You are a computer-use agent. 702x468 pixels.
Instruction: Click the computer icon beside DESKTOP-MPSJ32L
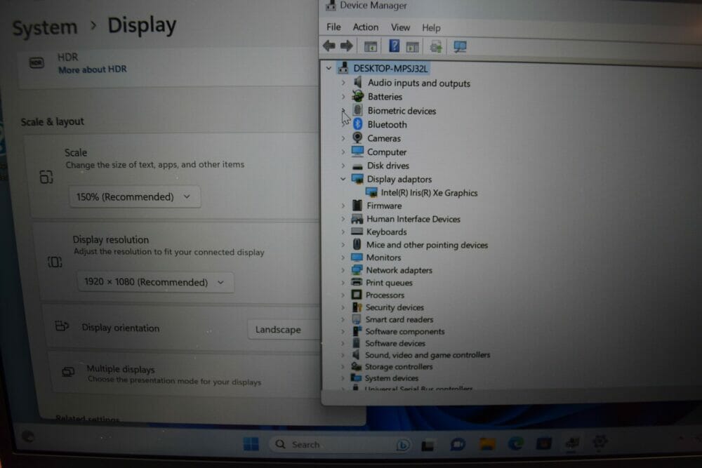pyautogui.click(x=343, y=68)
